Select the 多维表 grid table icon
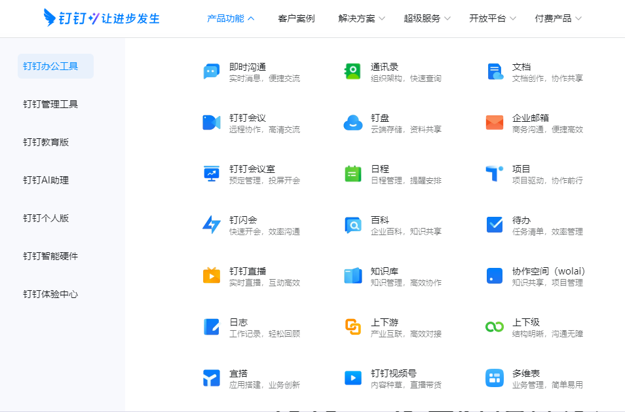 [x=495, y=378]
